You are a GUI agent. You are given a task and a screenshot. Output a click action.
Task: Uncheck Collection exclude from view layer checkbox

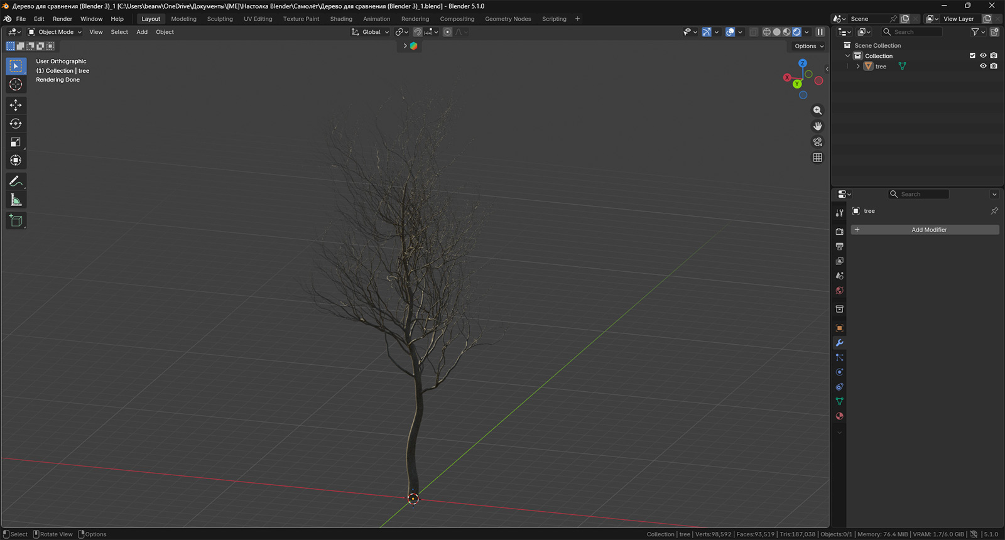coord(972,56)
